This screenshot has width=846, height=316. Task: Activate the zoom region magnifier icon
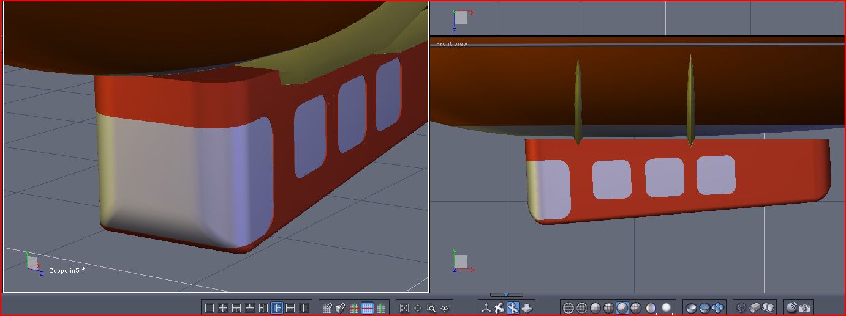tap(431, 308)
